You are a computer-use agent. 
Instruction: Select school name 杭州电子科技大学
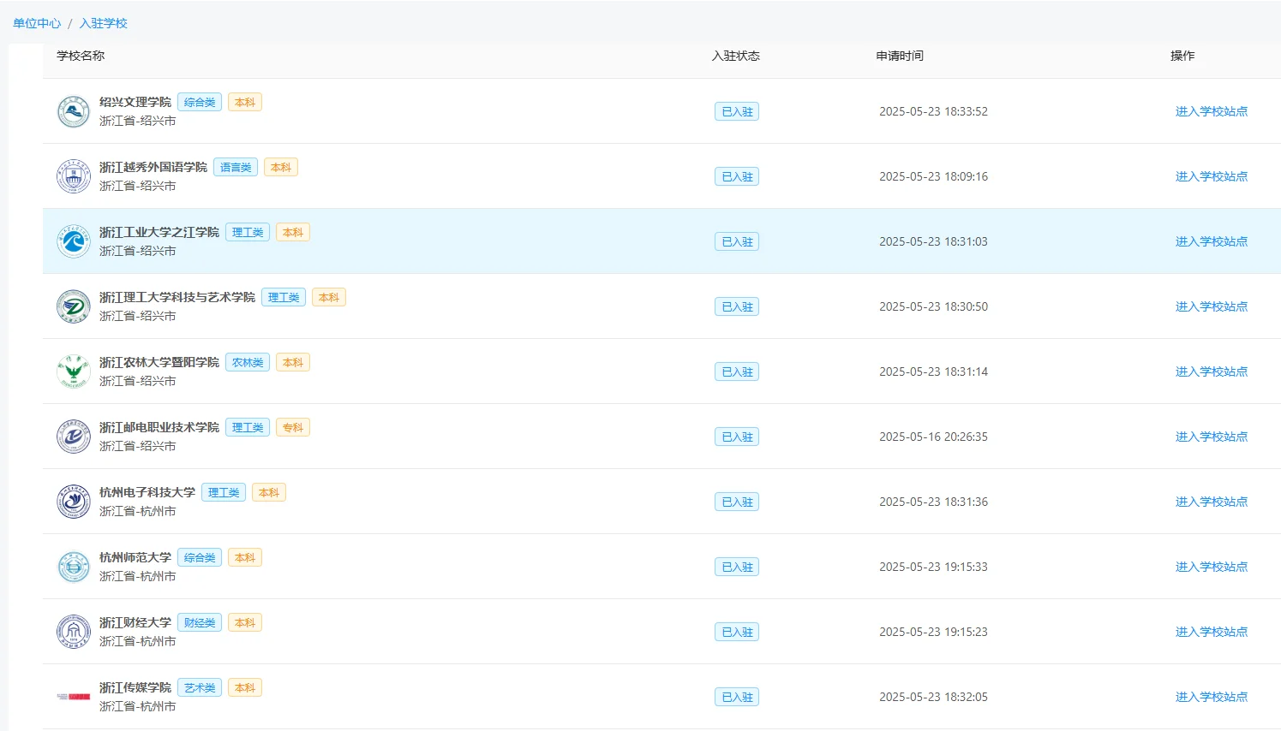click(x=147, y=492)
